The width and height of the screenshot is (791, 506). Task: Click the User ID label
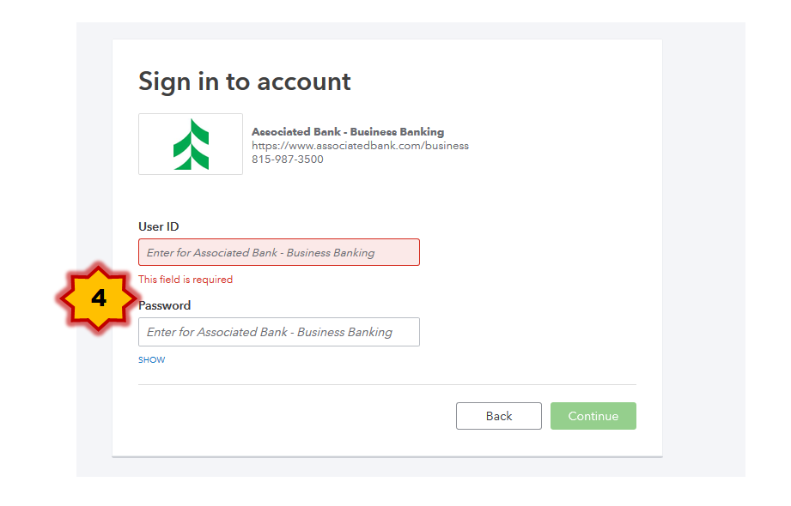click(x=158, y=226)
